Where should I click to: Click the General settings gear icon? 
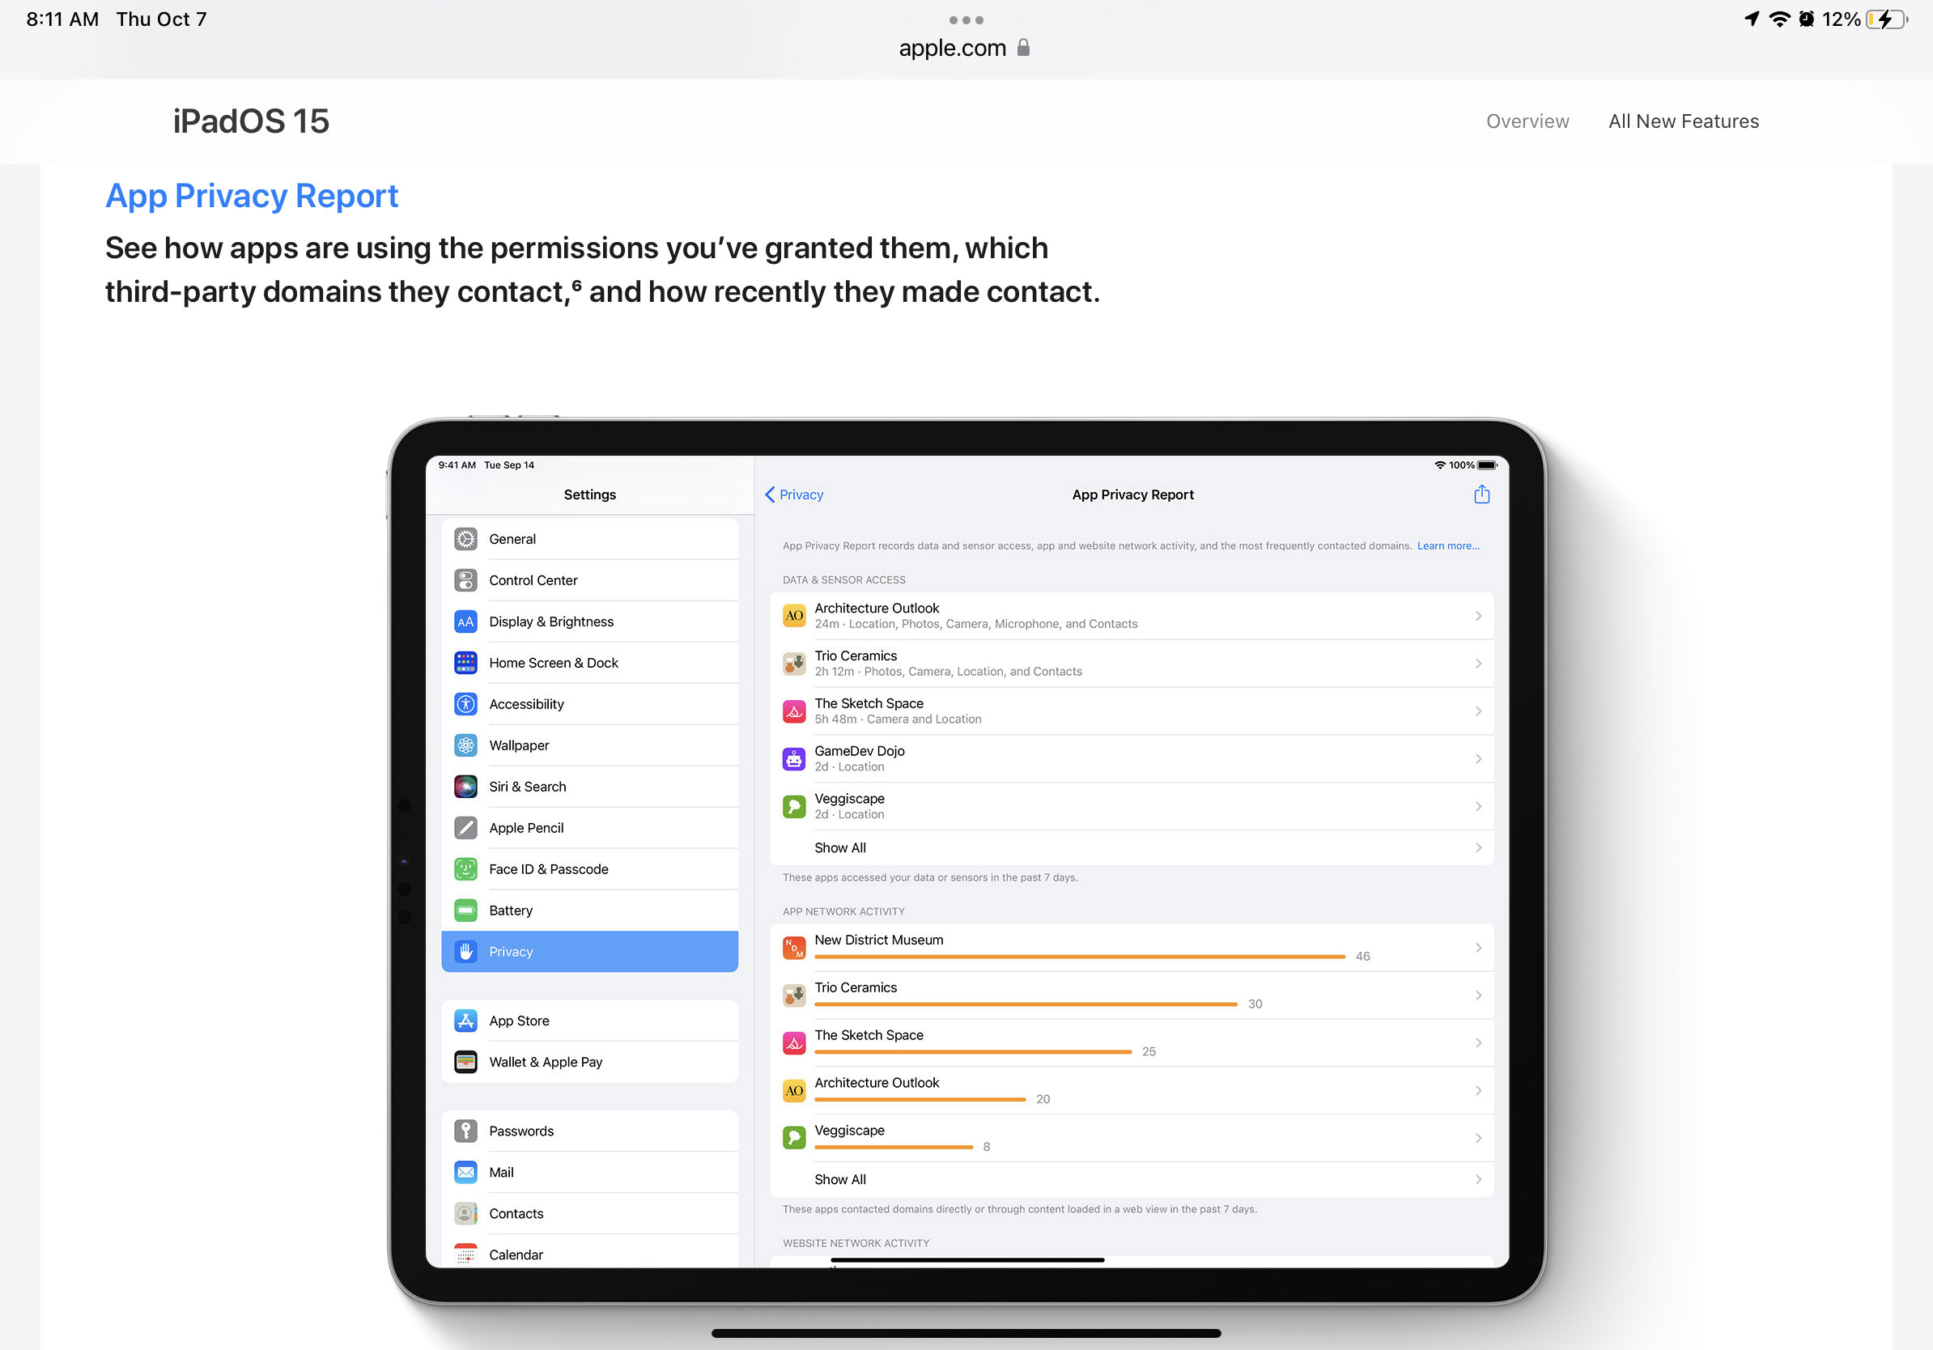coord(465,539)
